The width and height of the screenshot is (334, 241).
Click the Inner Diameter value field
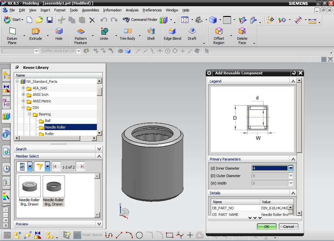coord(270,168)
